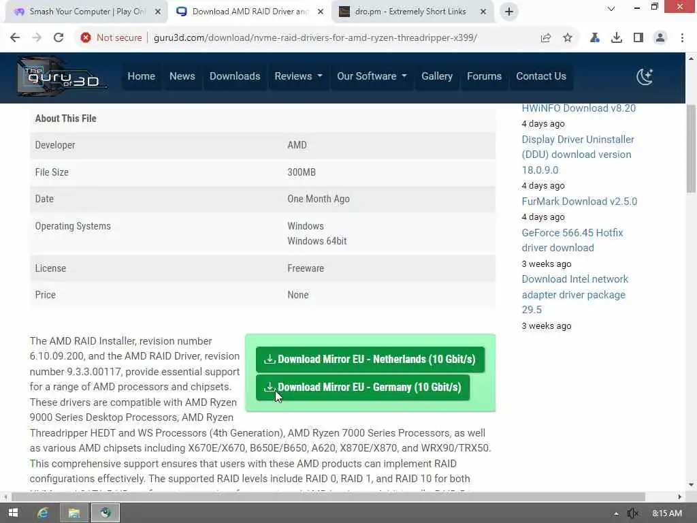The height and width of the screenshot is (523, 697).
Task: Open the Forums page
Action: point(484,76)
